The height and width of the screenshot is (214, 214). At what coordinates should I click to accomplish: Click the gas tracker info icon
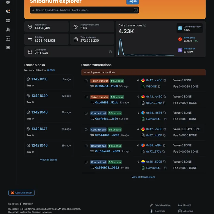pyautogui.click(x=110, y=52)
